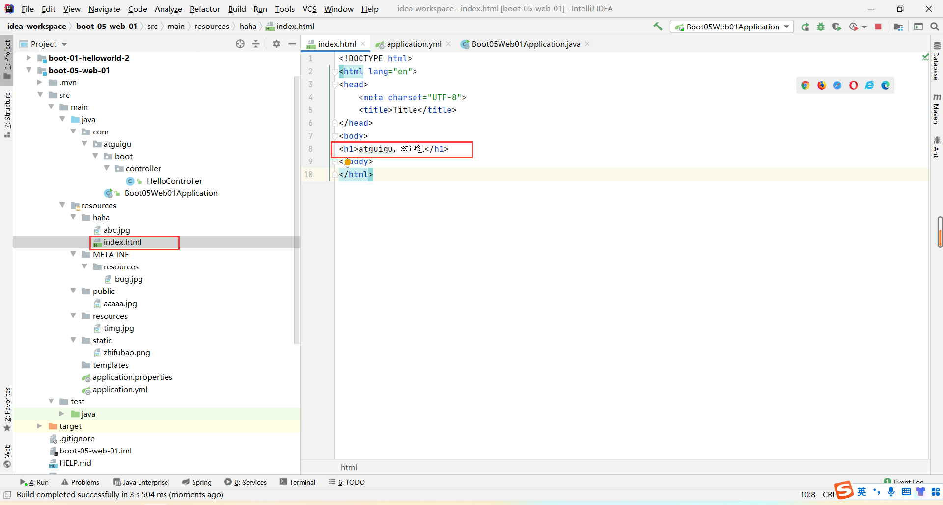Viewport: 943px width, 505px height.
Task: Open the Terminal tool window button
Action: coord(298,482)
